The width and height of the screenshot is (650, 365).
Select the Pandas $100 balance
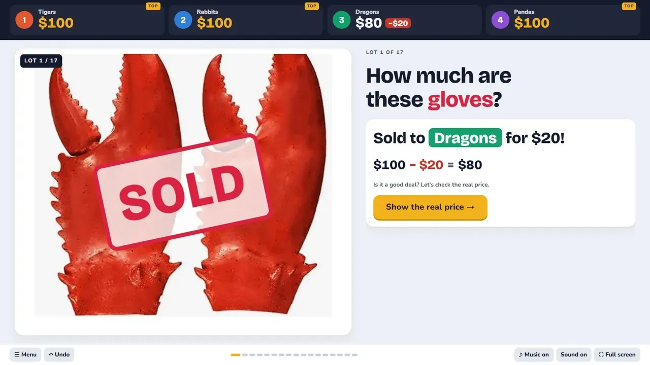pyautogui.click(x=532, y=23)
